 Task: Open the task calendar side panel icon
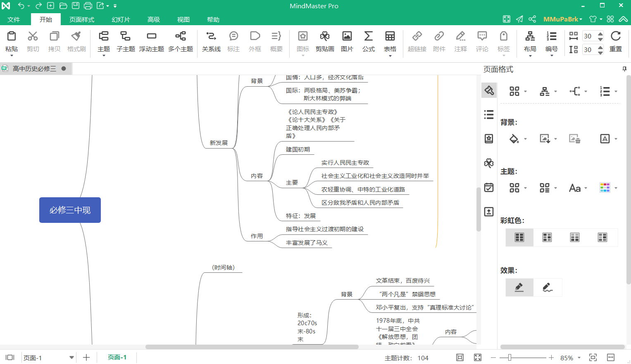[489, 187]
